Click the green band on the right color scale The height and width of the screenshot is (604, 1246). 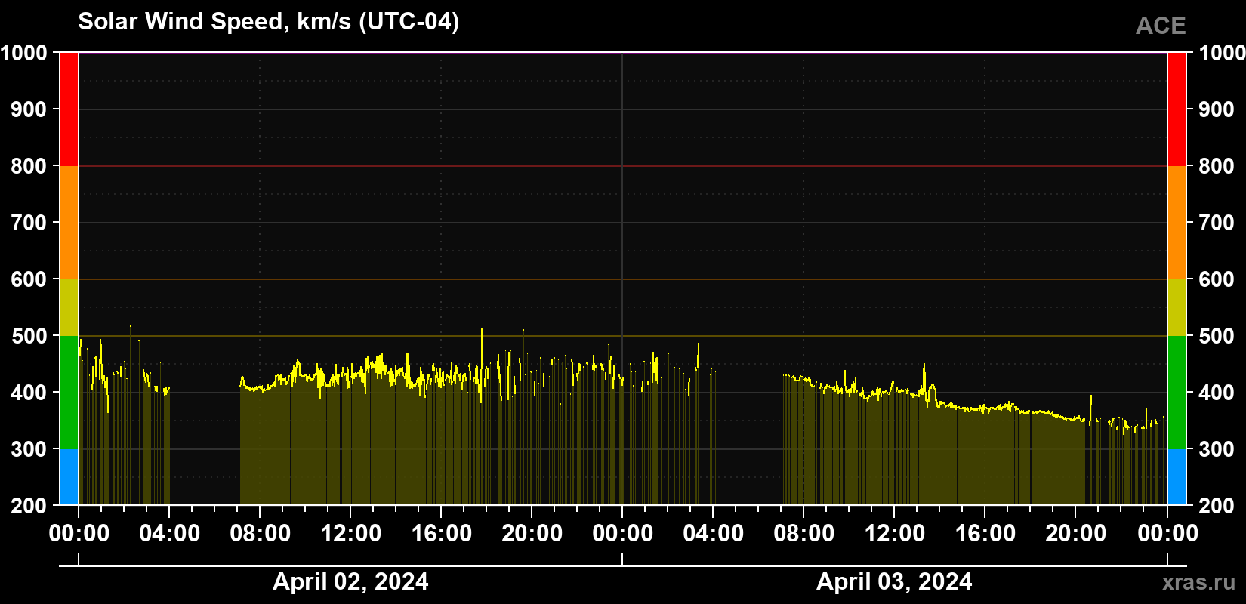coord(1177,393)
